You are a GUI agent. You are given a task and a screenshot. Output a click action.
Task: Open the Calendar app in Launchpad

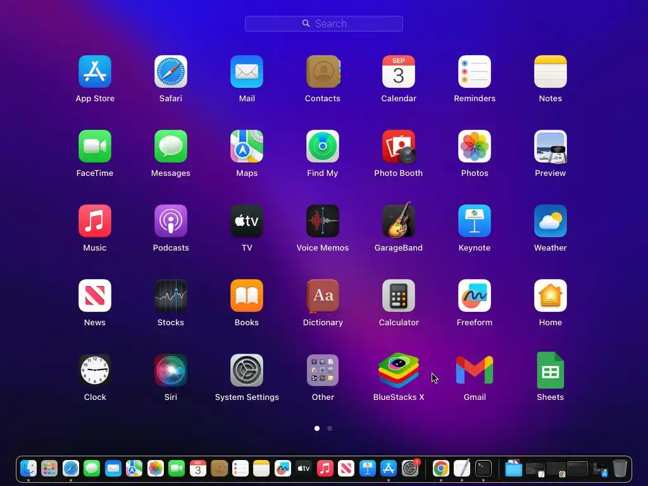click(x=399, y=72)
